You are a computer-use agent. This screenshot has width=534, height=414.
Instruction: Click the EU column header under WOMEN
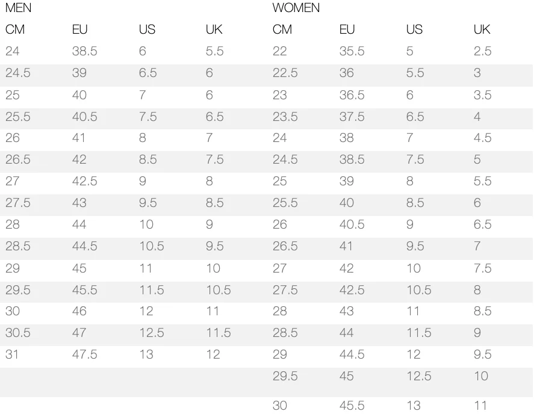(x=347, y=29)
